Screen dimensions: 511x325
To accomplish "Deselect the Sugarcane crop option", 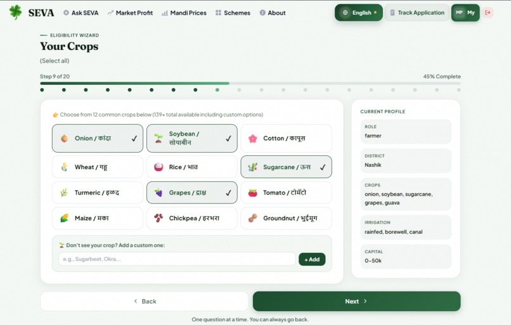I will click(x=286, y=167).
